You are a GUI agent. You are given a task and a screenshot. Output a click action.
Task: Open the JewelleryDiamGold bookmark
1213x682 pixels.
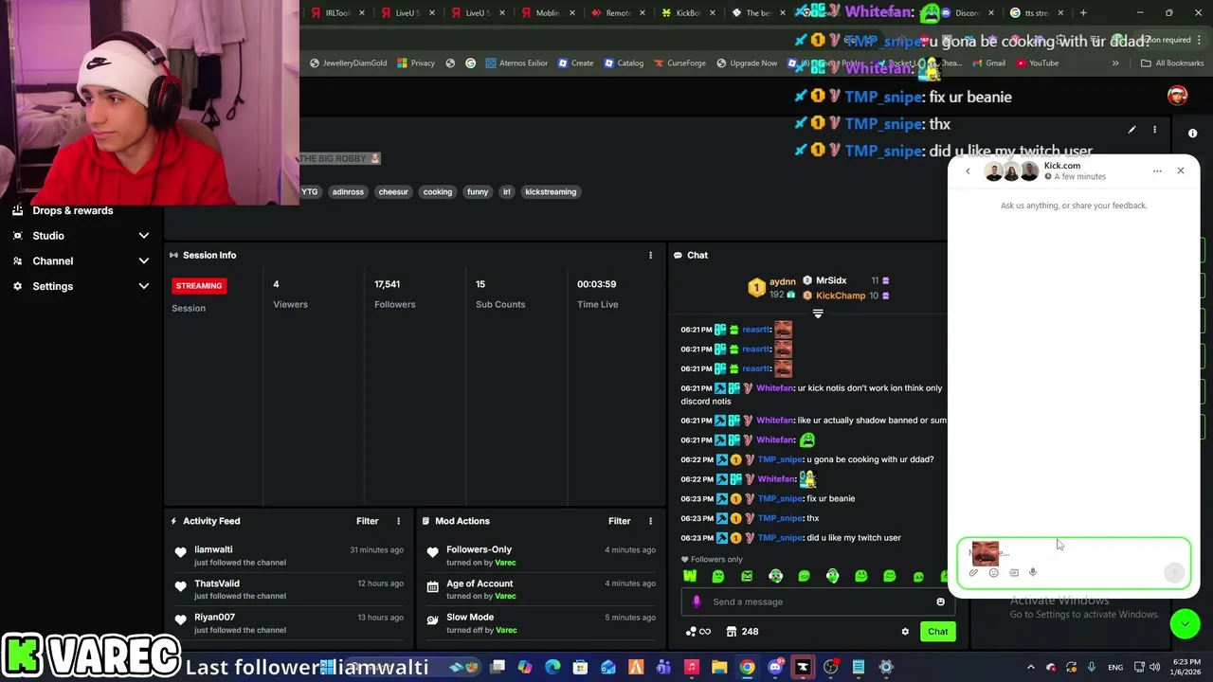point(348,63)
